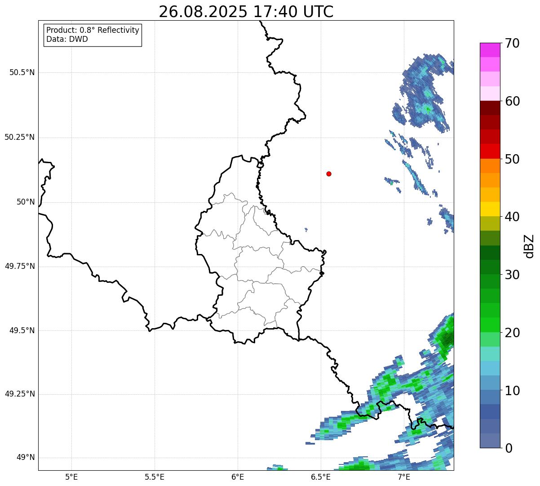Click the 49.25°N latitude label
This screenshot has width=540, height=486.
coord(20,394)
